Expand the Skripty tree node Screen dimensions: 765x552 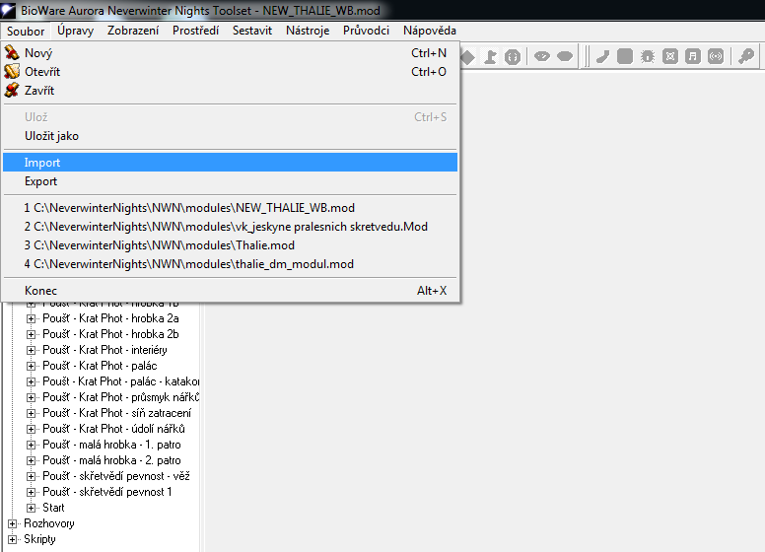point(12,539)
